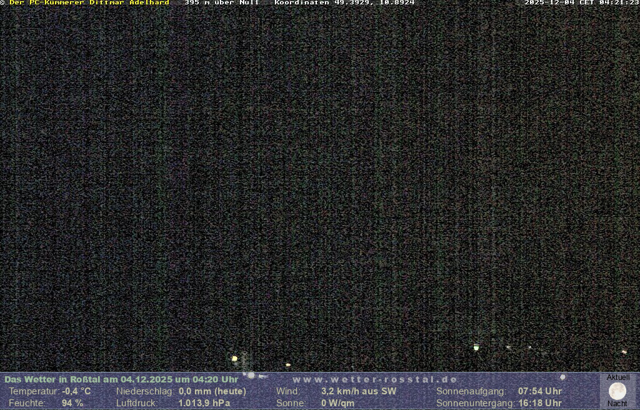Viewport: 640px width, 410px height.
Task: Click the 'Koordinaten 49.3929, 10.8924' text
Action: coord(344,3)
